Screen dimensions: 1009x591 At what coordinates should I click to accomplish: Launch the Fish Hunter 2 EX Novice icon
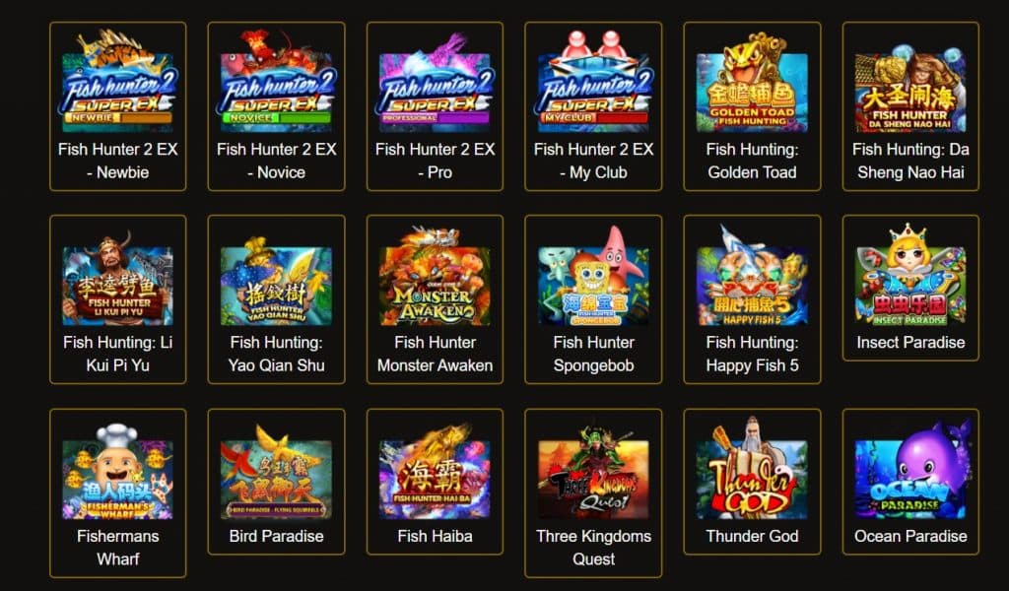pyautogui.click(x=276, y=81)
